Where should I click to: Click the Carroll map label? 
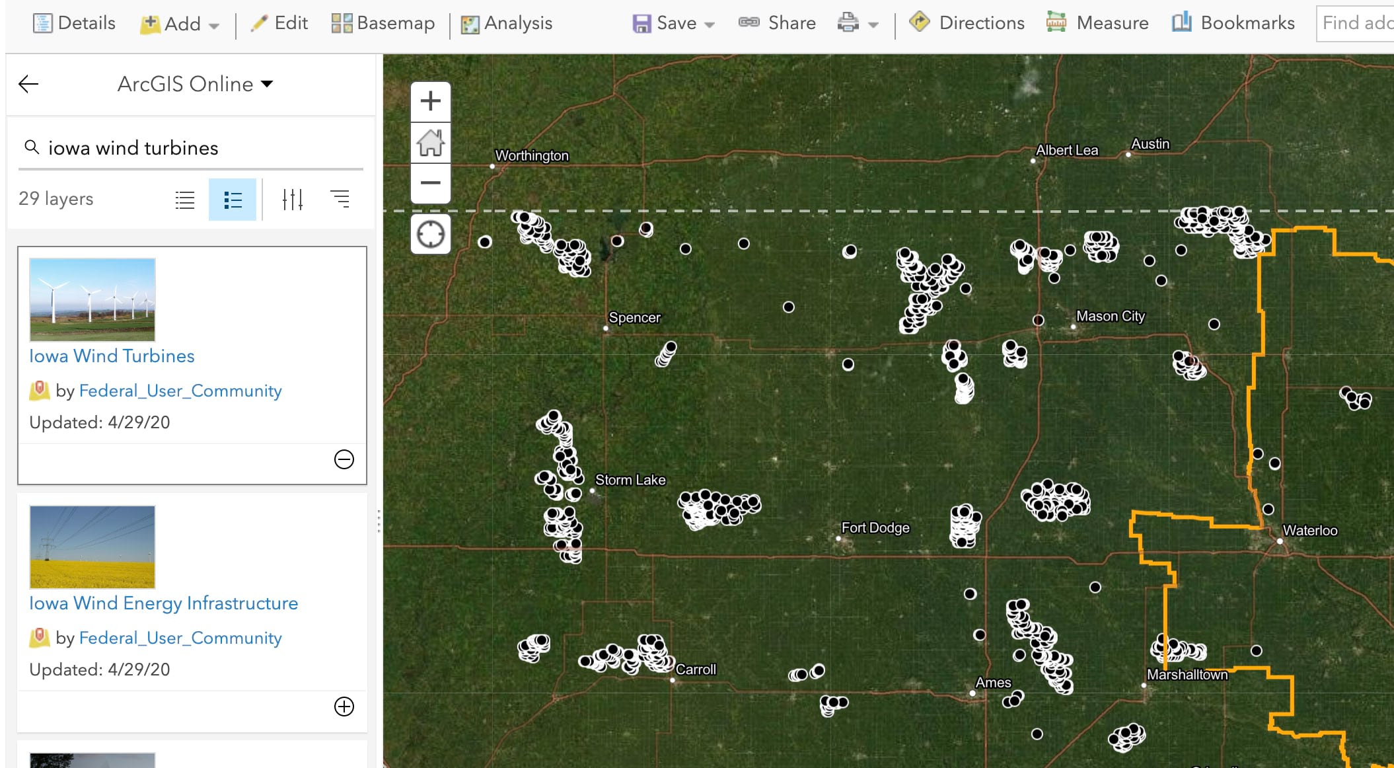696,669
